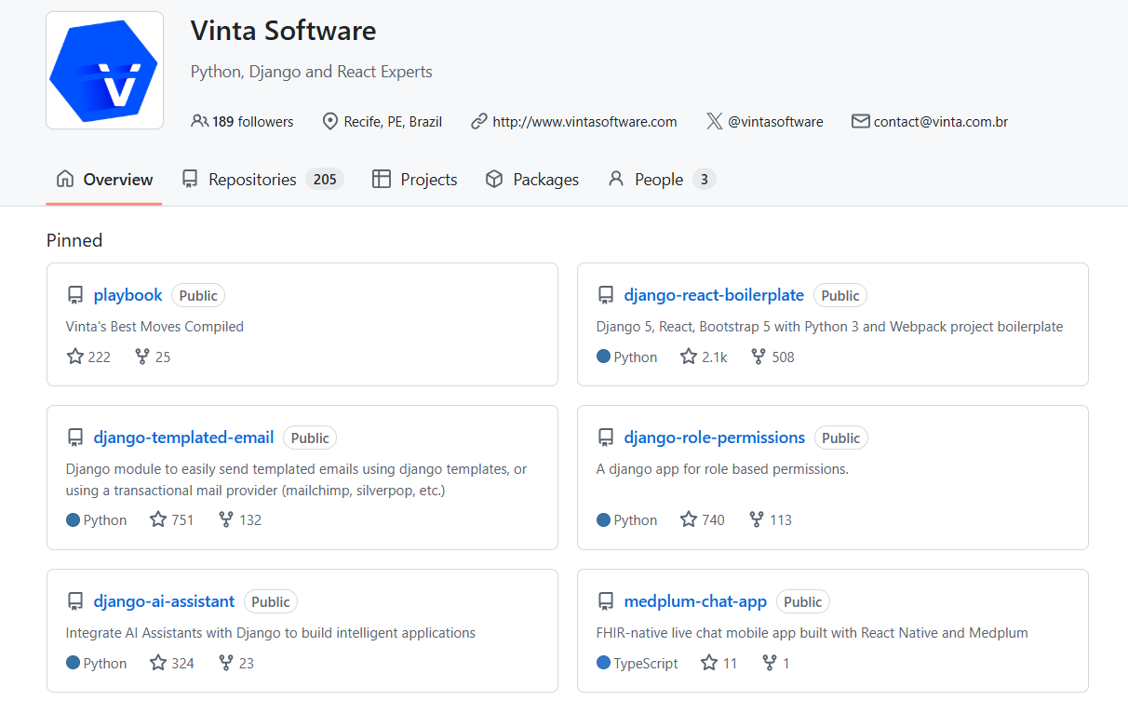1128x714 pixels.
Task: Click Python language dot in django-templated-email card
Action: 73,519
